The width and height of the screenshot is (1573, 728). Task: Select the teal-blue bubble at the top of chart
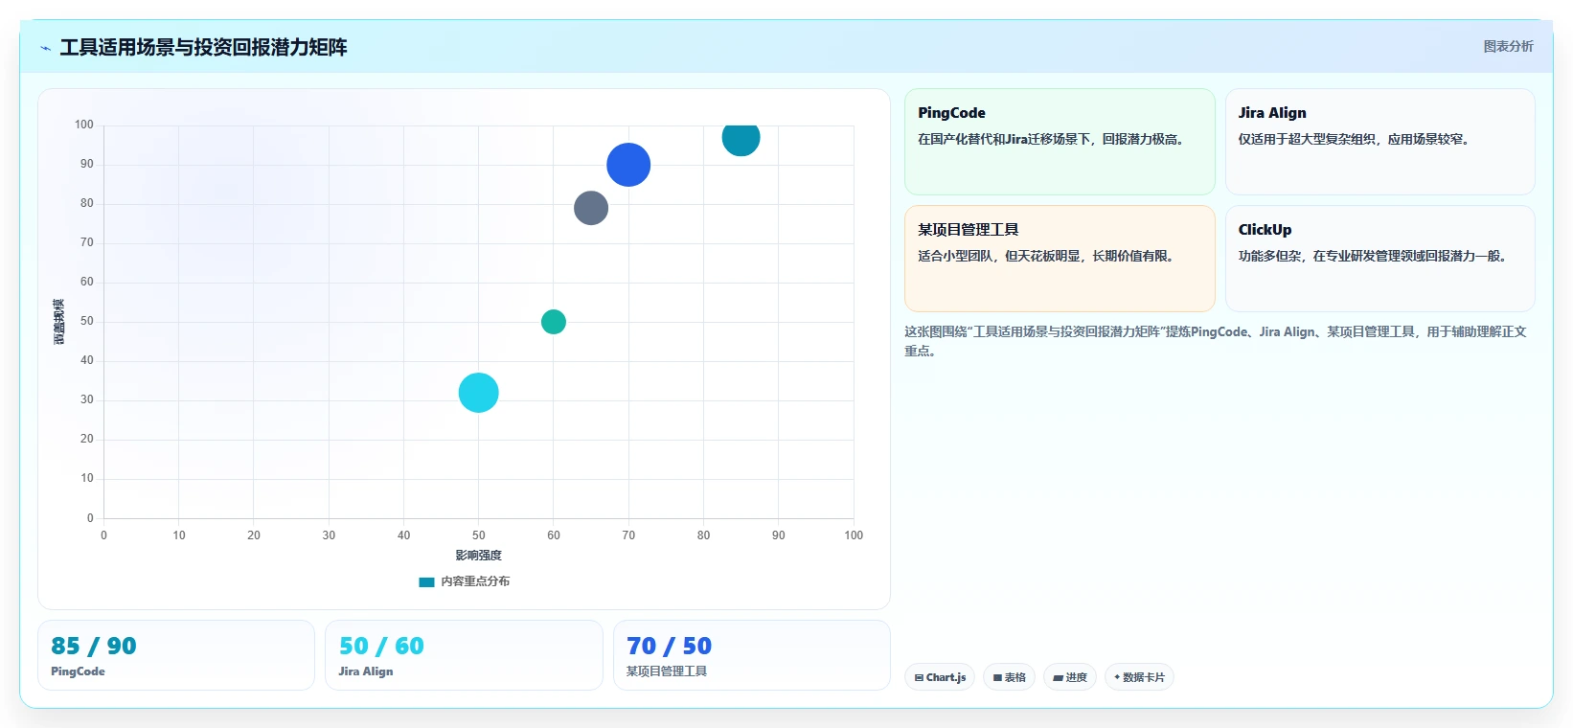741,138
